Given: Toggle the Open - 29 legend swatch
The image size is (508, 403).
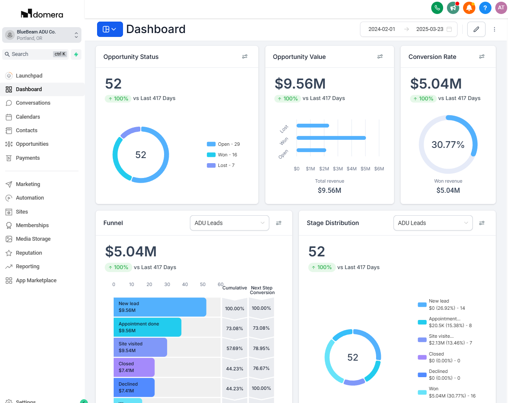Looking at the screenshot, I should (211, 145).
